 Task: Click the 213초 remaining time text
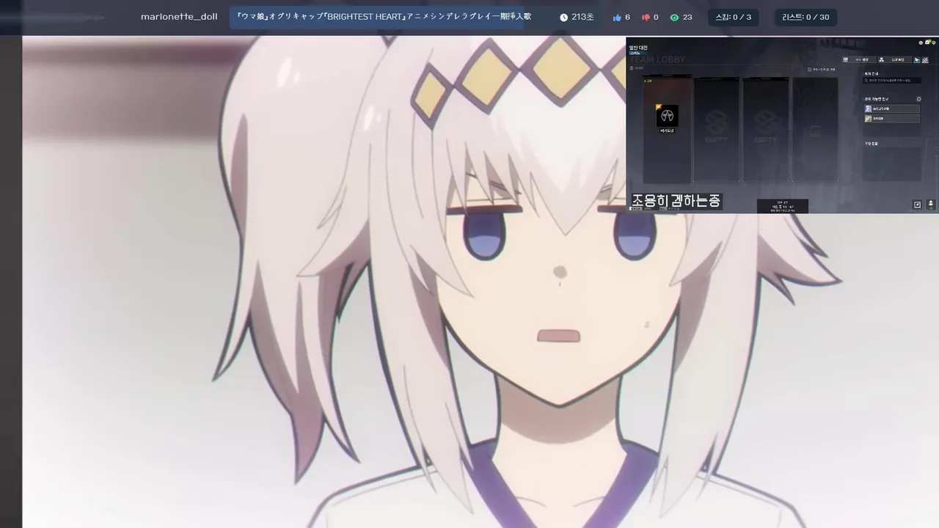[582, 17]
